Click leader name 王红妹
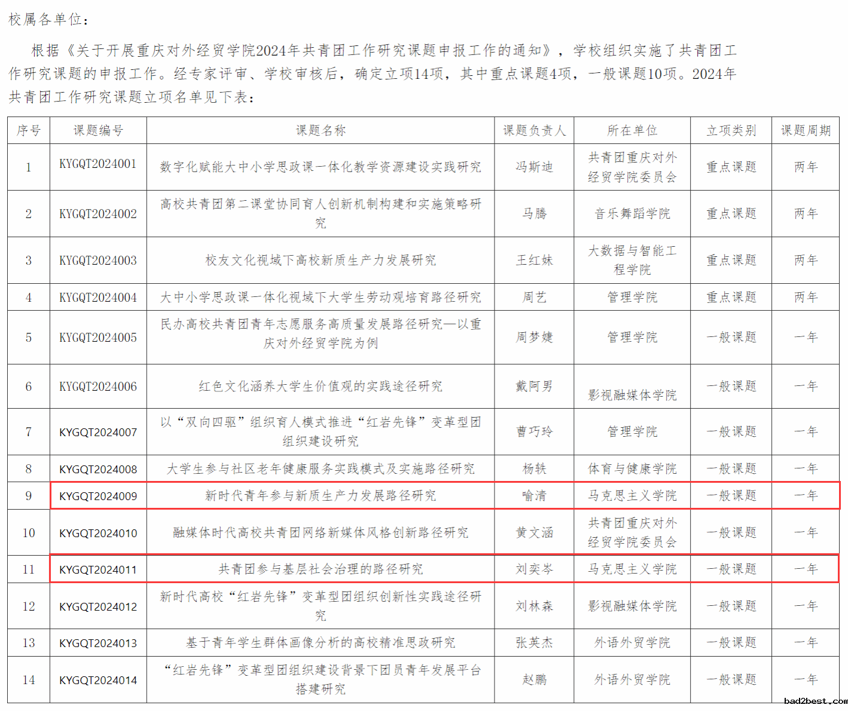This screenshot has width=848, height=711. 534,261
